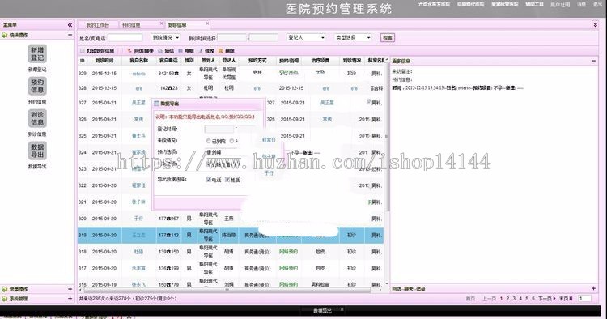The height and width of the screenshot is (319, 607).
Task: Select the first hospital link in header
Action: click(x=434, y=5)
